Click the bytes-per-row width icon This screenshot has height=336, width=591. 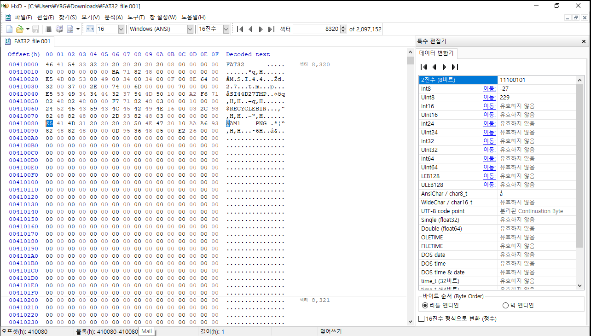pos(90,29)
